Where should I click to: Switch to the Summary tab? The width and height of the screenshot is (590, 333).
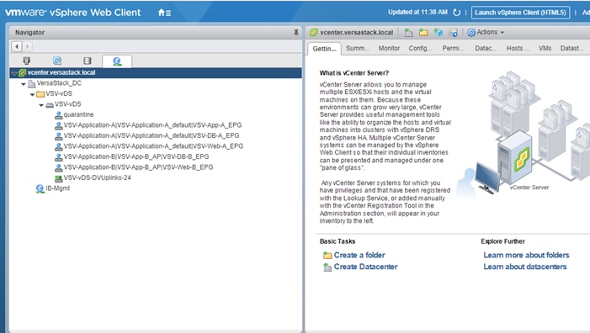point(358,48)
